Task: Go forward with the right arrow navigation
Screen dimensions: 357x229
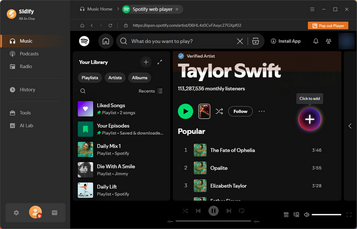Action: click(101, 26)
